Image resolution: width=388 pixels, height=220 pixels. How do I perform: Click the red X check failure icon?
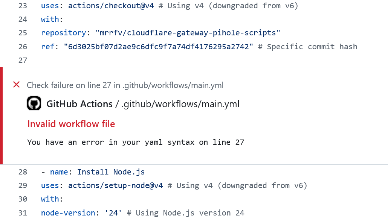(x=16, y=85)
